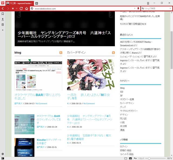Screen dimensions: 173x160
Task: Open the 同人誌 category link
Action: [x=123, y=119]
